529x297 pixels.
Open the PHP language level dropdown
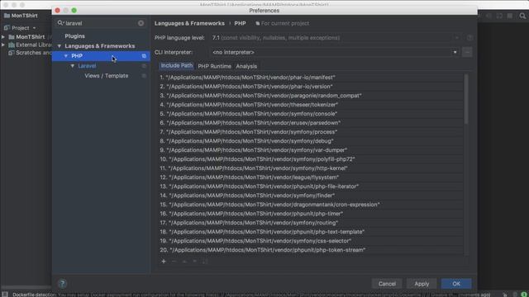(457, 38)
